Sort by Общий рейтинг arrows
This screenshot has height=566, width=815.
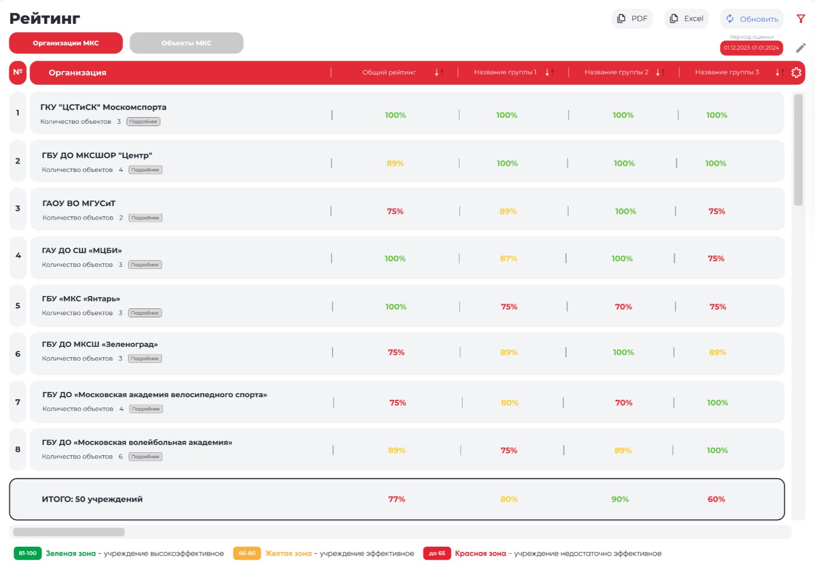[x=438, y=73]
